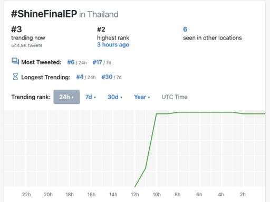The height and width of the screenshot is (202, 270).
Task: Select the 24h trending rank tab
Action: [66, 97]
